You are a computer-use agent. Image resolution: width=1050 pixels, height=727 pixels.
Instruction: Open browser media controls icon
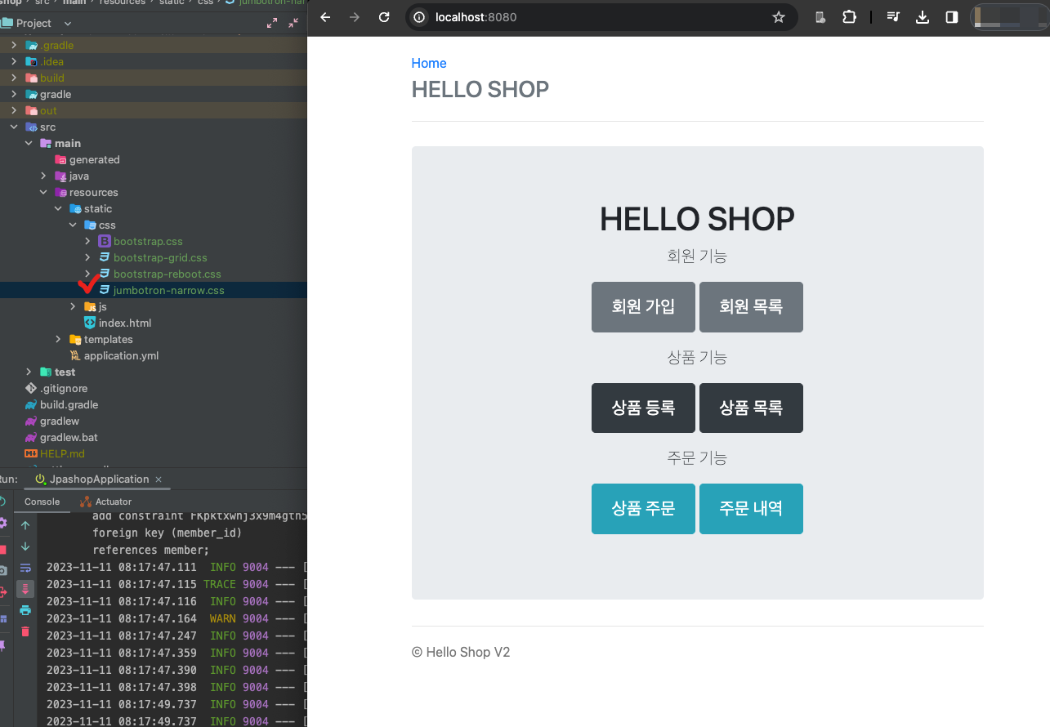click(893, 17)
